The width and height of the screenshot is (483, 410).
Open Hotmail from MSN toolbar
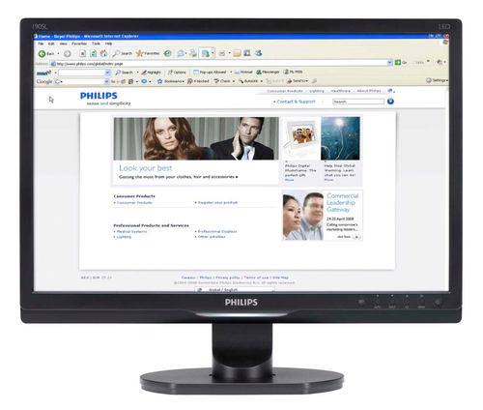[x=243, y=72]
